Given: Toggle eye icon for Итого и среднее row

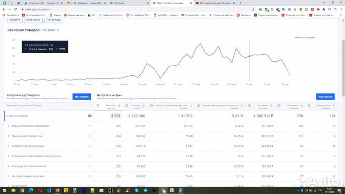Looking at the screenshot, I should click(90, 115).
